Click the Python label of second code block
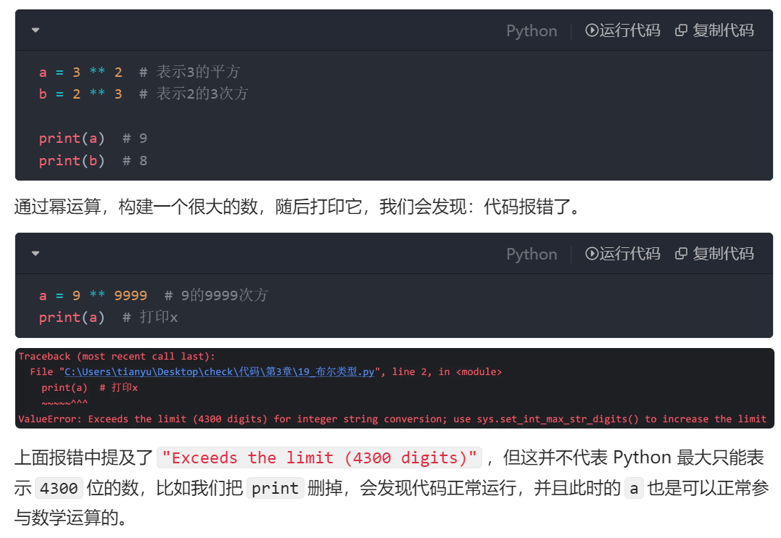 pyautogui.click(x=532, y=254)
